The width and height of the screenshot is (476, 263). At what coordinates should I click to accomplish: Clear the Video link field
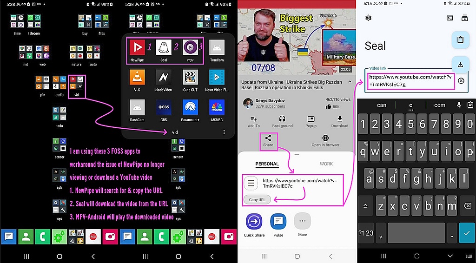[461, 81]
